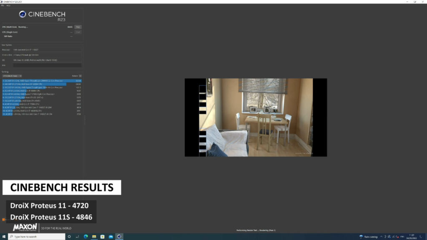The image size is (427, 240).
Task: Open the Help menu
Action: tap(8, 5)
